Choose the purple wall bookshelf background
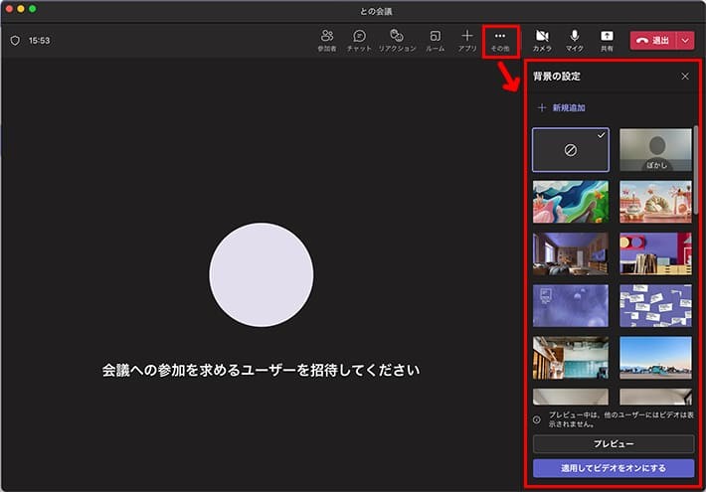The image size is (706, 492). click(655, 253)
